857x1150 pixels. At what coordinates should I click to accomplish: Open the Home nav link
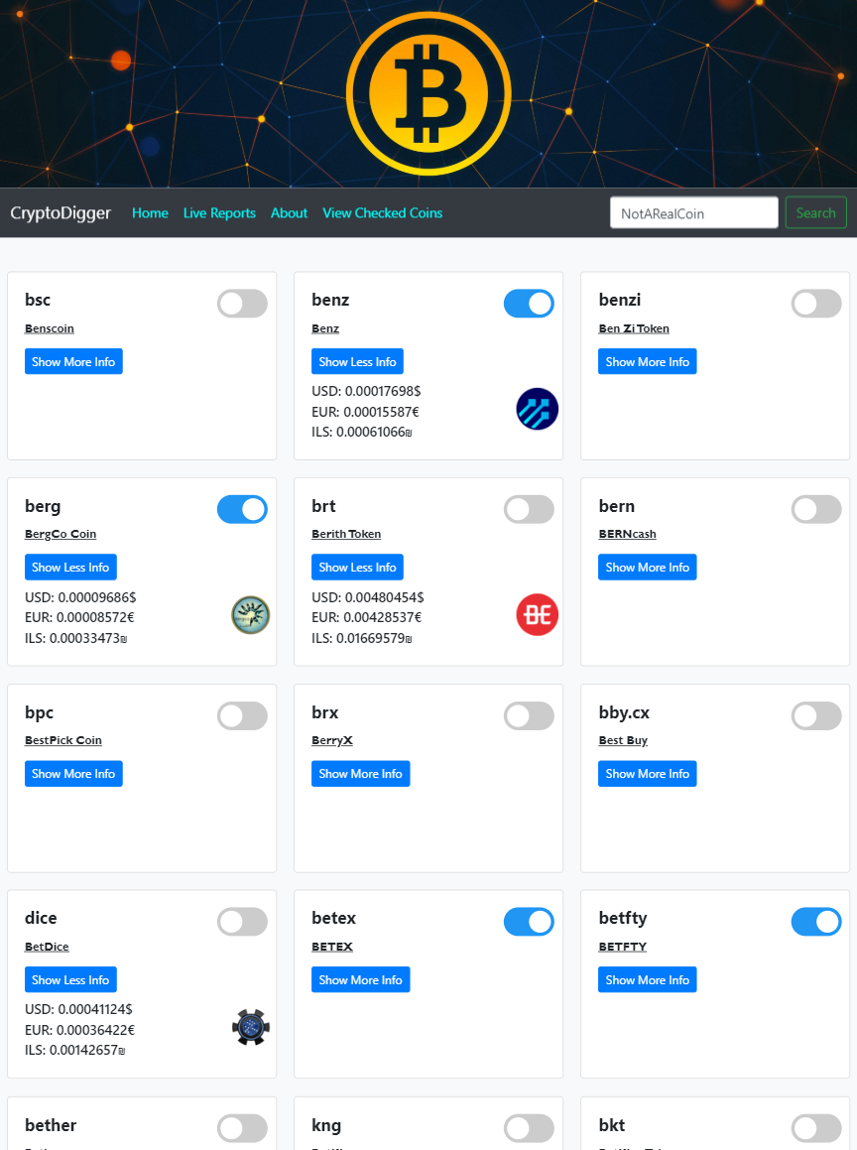point(151,212)
